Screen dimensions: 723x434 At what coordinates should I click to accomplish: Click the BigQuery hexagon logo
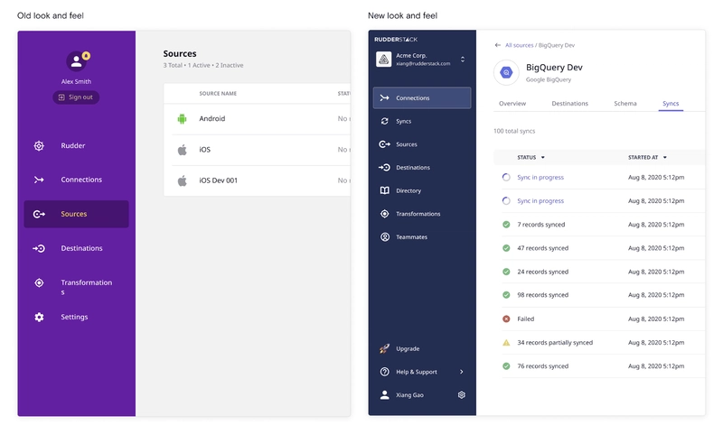(x=506, y=72)
